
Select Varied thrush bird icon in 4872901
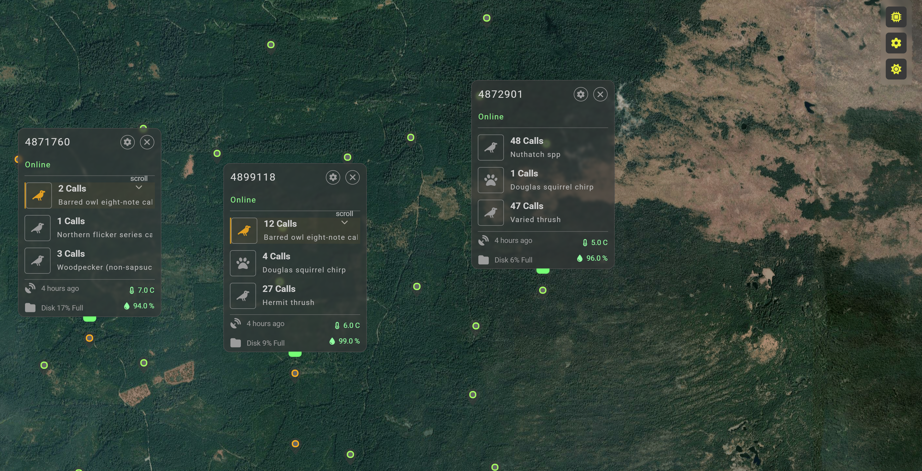click(491, 213)
